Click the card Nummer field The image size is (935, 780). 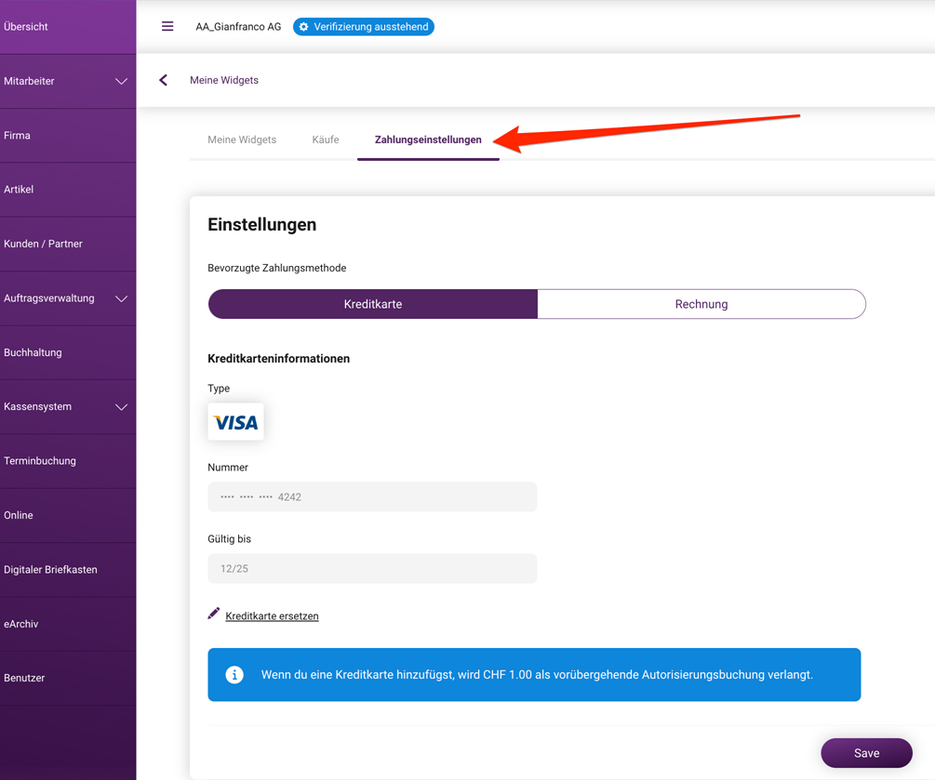click(x=372, y=497)
